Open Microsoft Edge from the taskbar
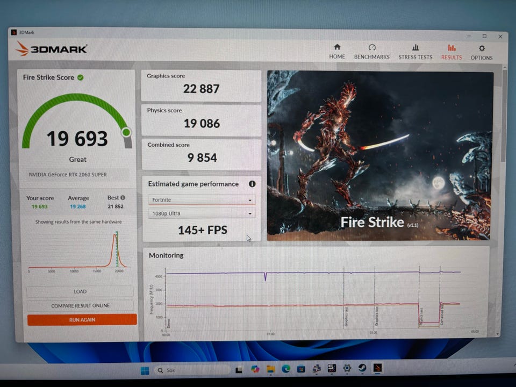This screenshot has width=516, height=387. point(285,369)
